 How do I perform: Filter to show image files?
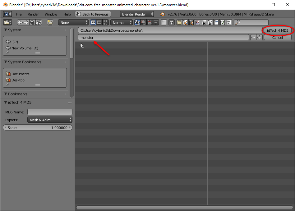pyautogui.click(x=198, y=22)
